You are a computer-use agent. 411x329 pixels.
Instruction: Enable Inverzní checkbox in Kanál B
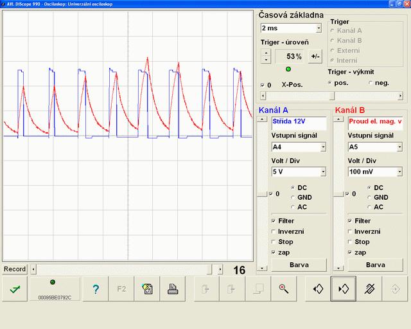[x=350, y=231]
